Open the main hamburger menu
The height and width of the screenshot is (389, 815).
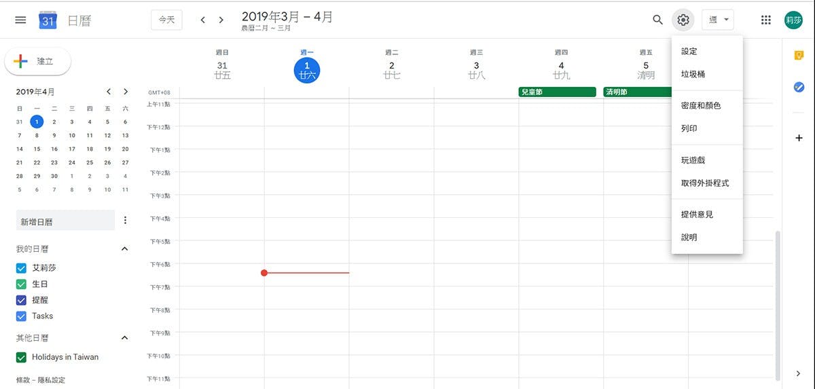pos(20,20)
